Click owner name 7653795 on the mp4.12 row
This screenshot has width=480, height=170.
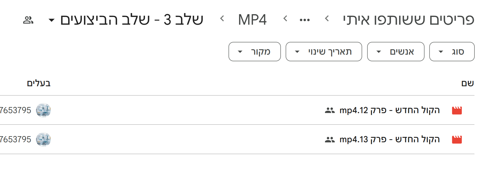click(x=15, y=110)
